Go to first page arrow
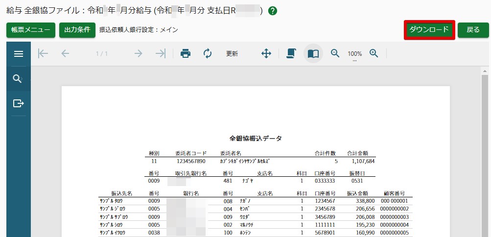 (43, 53)
